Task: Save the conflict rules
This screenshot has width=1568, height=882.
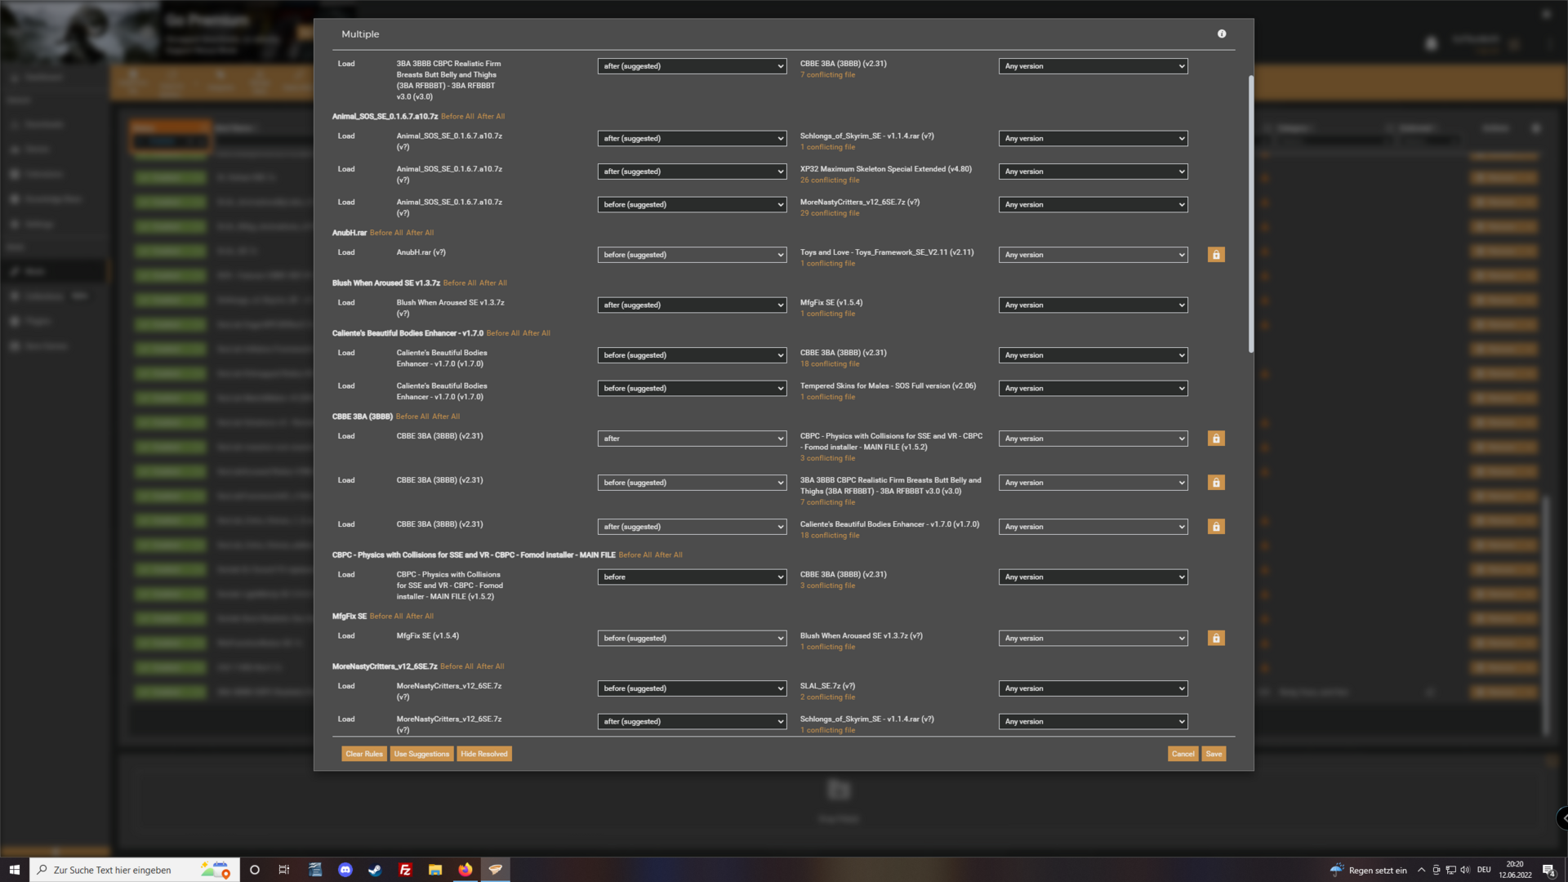Action: pos(1214,754)
